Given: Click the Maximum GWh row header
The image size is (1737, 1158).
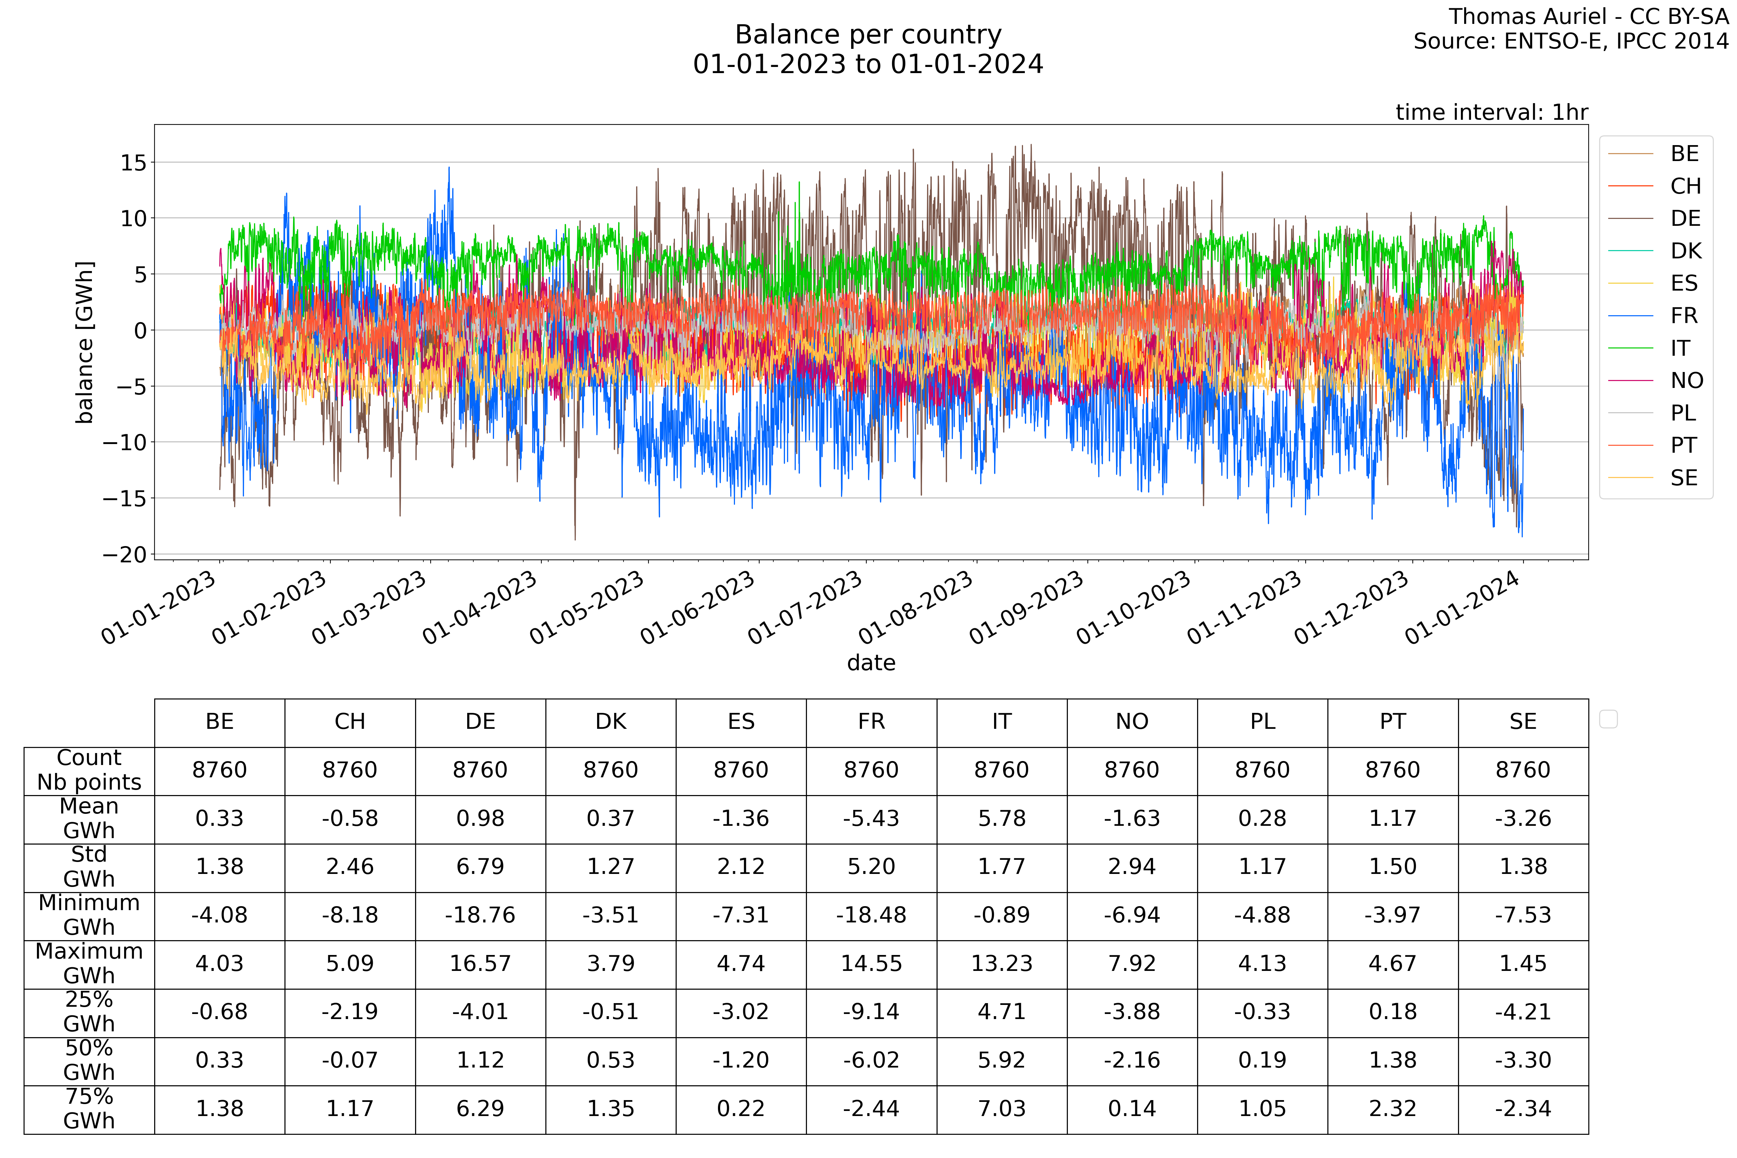Looking at the screenshot, I should [89, 963].
